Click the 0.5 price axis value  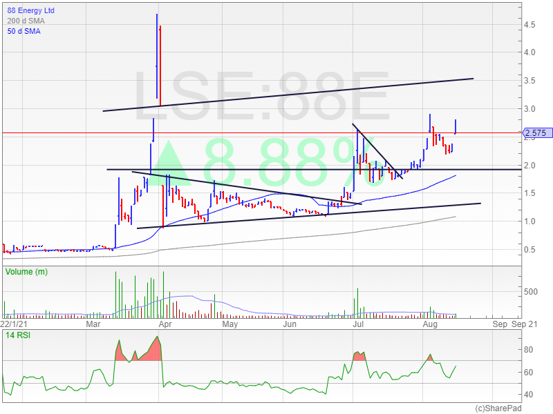click(529, 250)
